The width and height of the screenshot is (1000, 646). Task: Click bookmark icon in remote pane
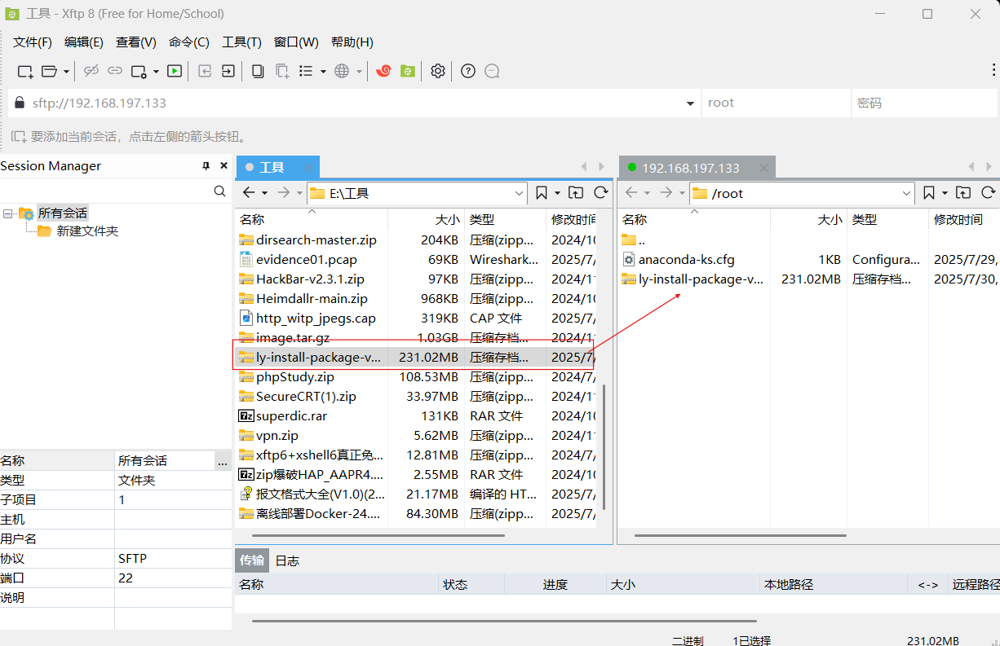[929, 193]
